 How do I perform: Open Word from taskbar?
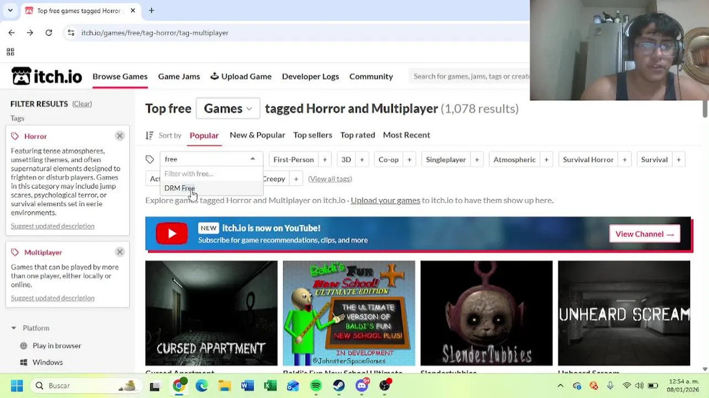click(x=247, y=385)
